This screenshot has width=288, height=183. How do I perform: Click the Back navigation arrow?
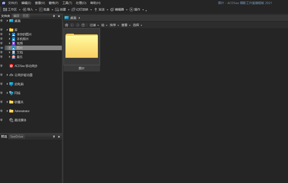tap(72, 25)
